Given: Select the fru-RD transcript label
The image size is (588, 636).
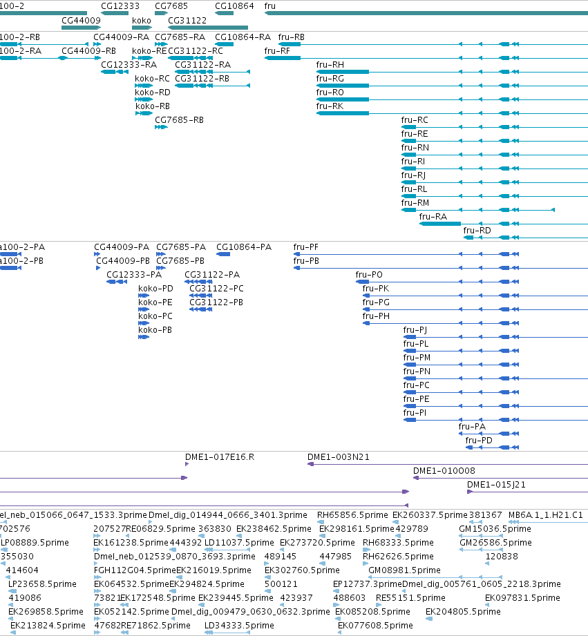Looking at the screenshot, I should pos(477,231).
